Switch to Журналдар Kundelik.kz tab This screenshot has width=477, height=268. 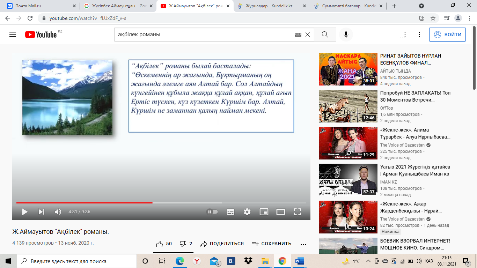(x=271, y=6)
